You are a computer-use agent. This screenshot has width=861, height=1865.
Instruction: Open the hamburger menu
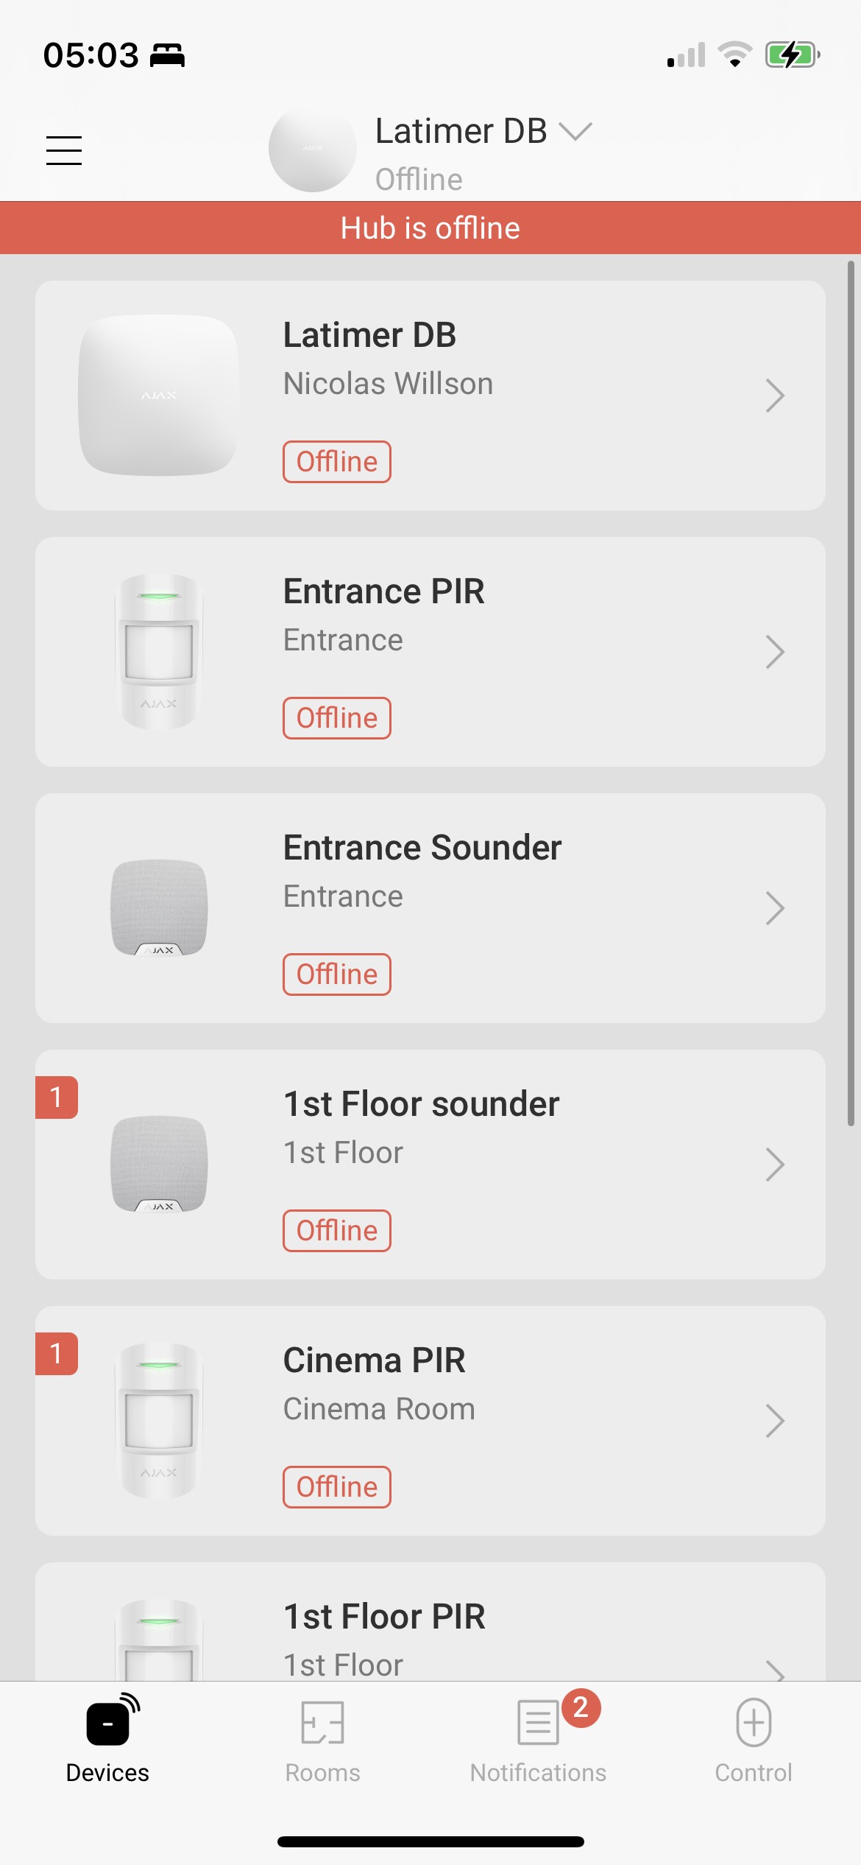64,150
